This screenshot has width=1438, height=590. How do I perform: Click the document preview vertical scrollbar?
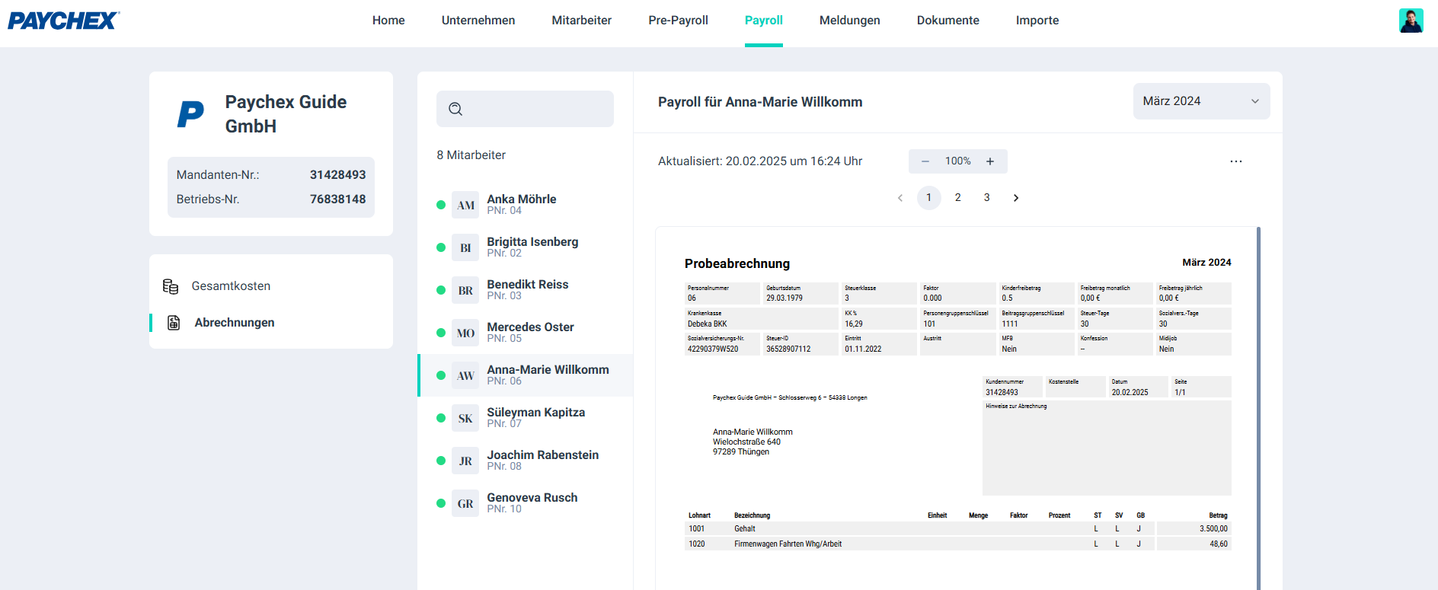(x=1258, y=408)
